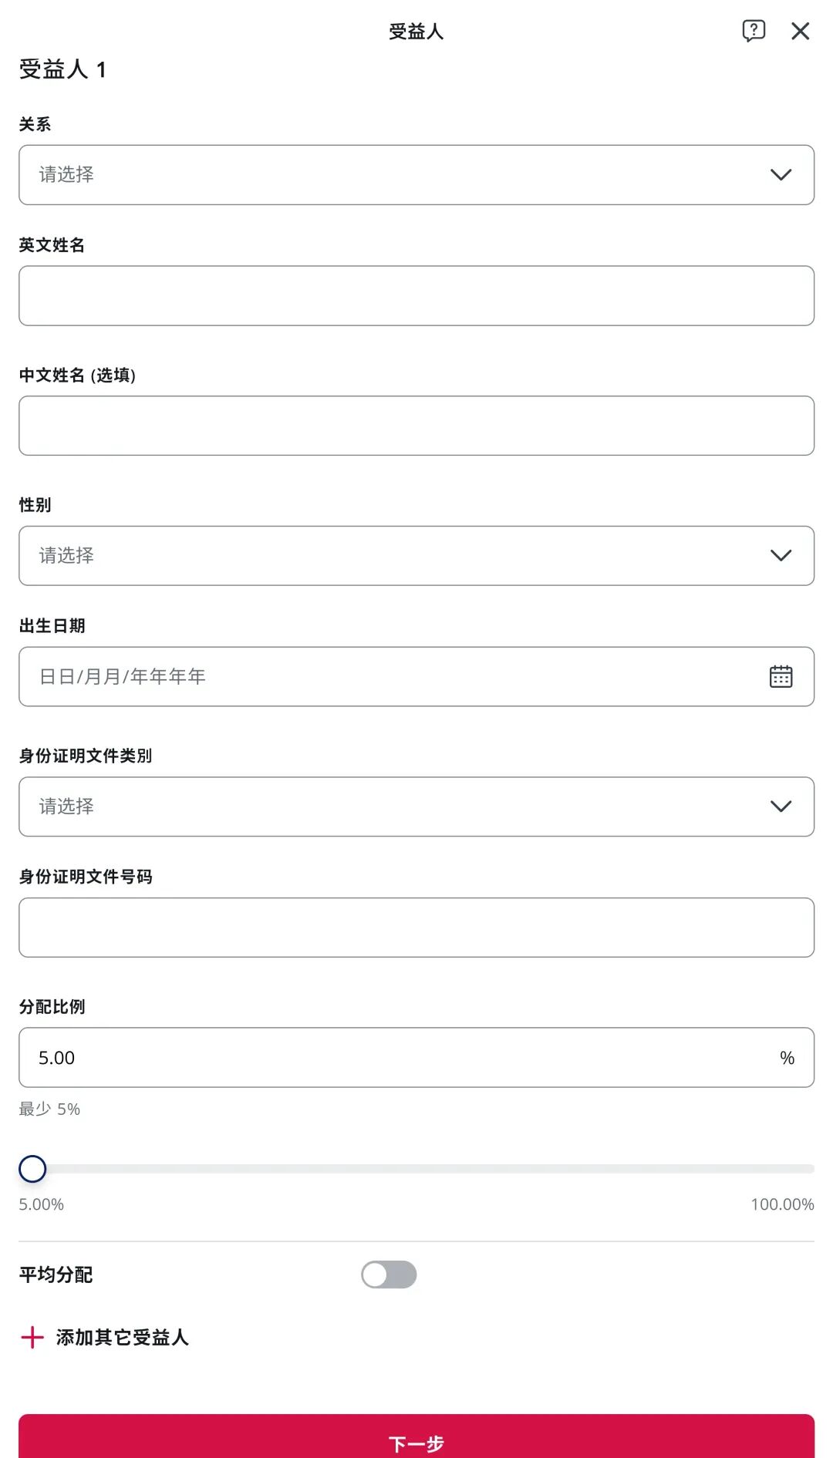Click the 出生日期 date field

tap(386, 676)
